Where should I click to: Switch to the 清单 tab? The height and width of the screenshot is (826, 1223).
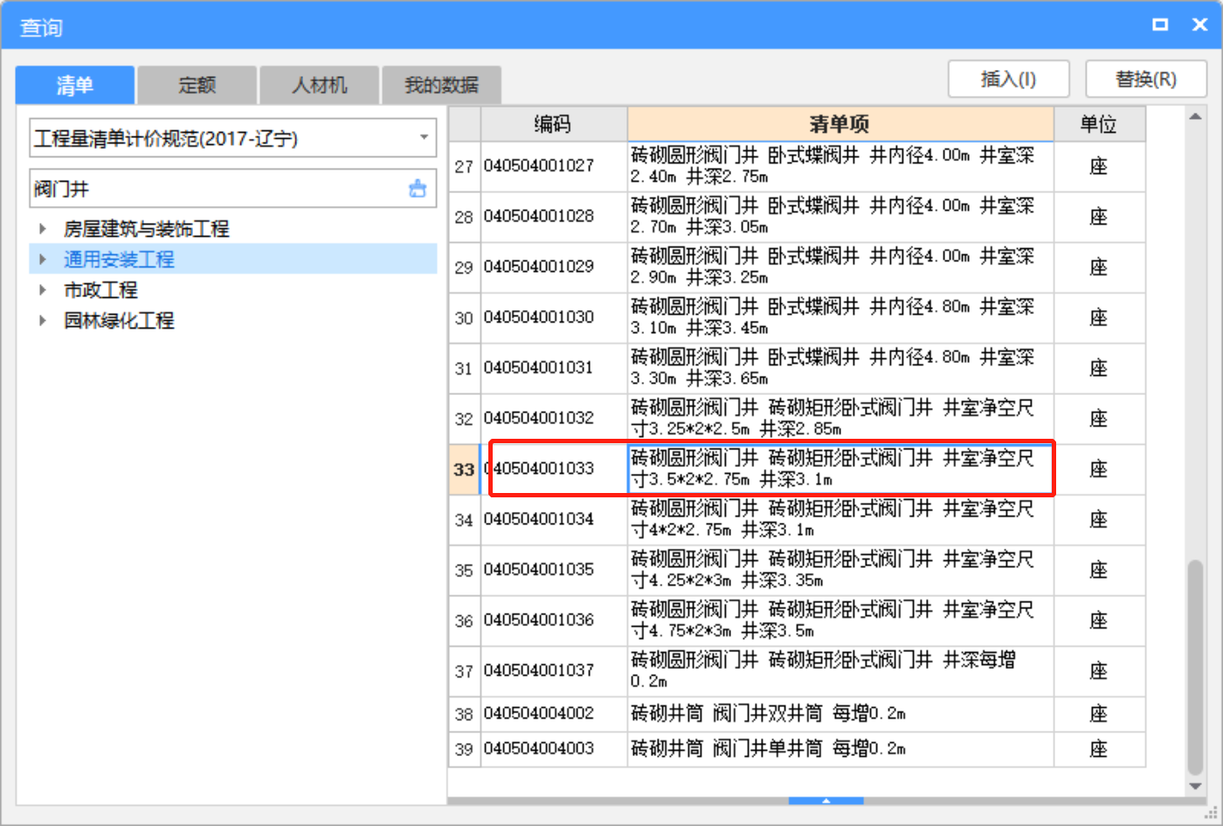point(75,85)
